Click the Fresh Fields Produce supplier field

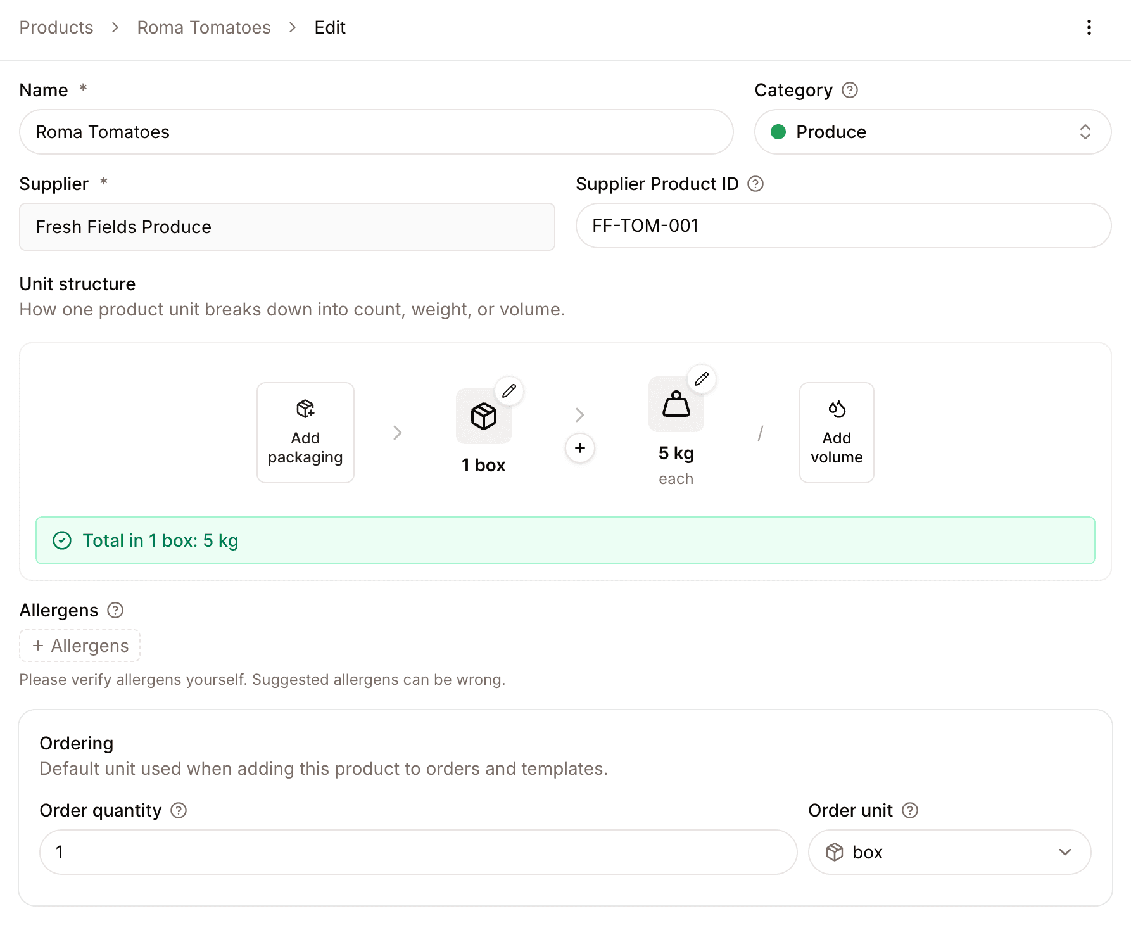coord(287,227)
